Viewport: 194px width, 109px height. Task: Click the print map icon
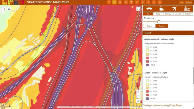coord(126,2)
